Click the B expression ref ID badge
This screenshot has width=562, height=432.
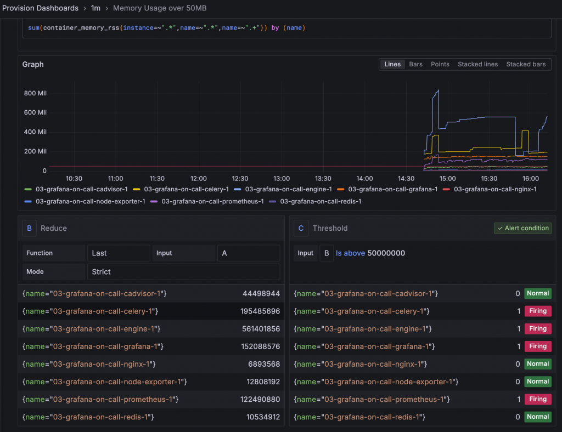(30, 229)
